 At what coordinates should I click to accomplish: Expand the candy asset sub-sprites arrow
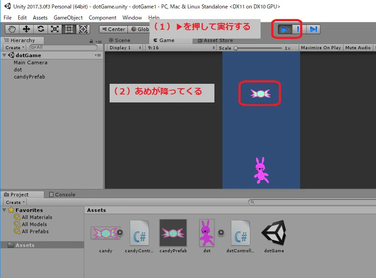pos(120,232)
